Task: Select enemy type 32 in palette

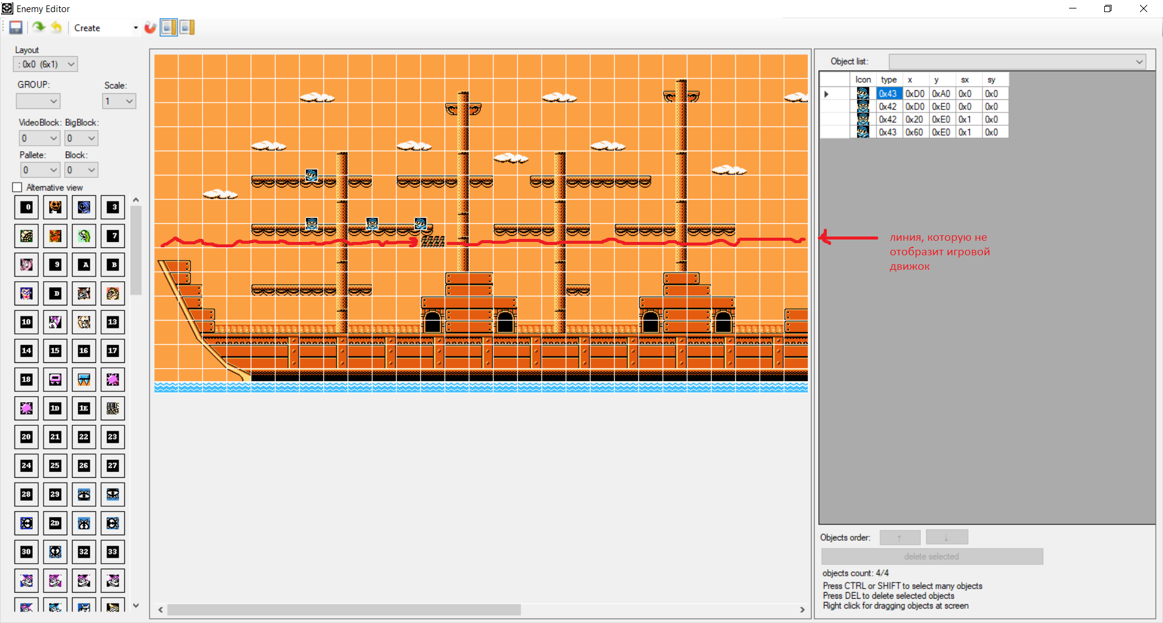Action: [x=84, y=552]
